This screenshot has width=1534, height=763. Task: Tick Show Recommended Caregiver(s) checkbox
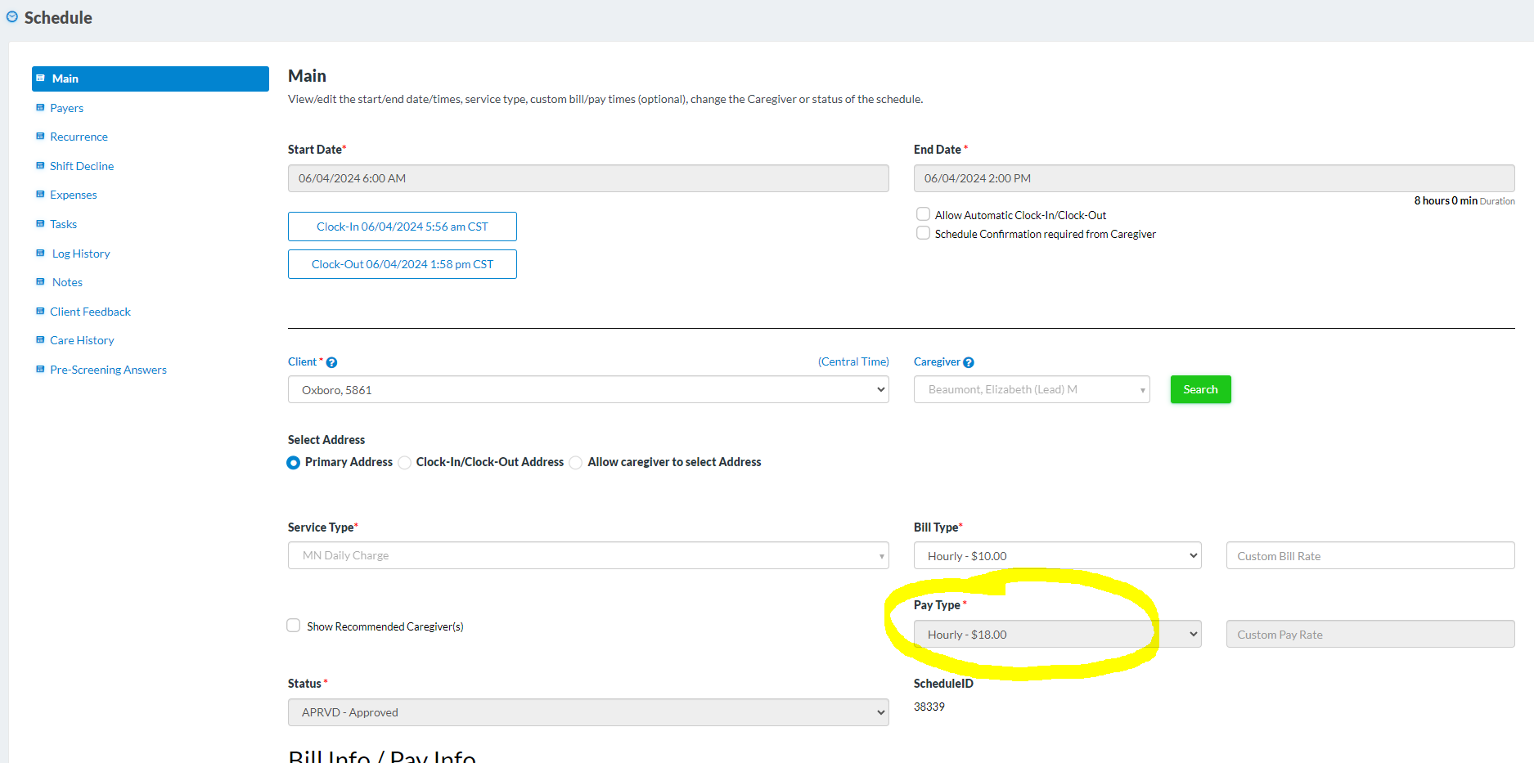point(294,626)
